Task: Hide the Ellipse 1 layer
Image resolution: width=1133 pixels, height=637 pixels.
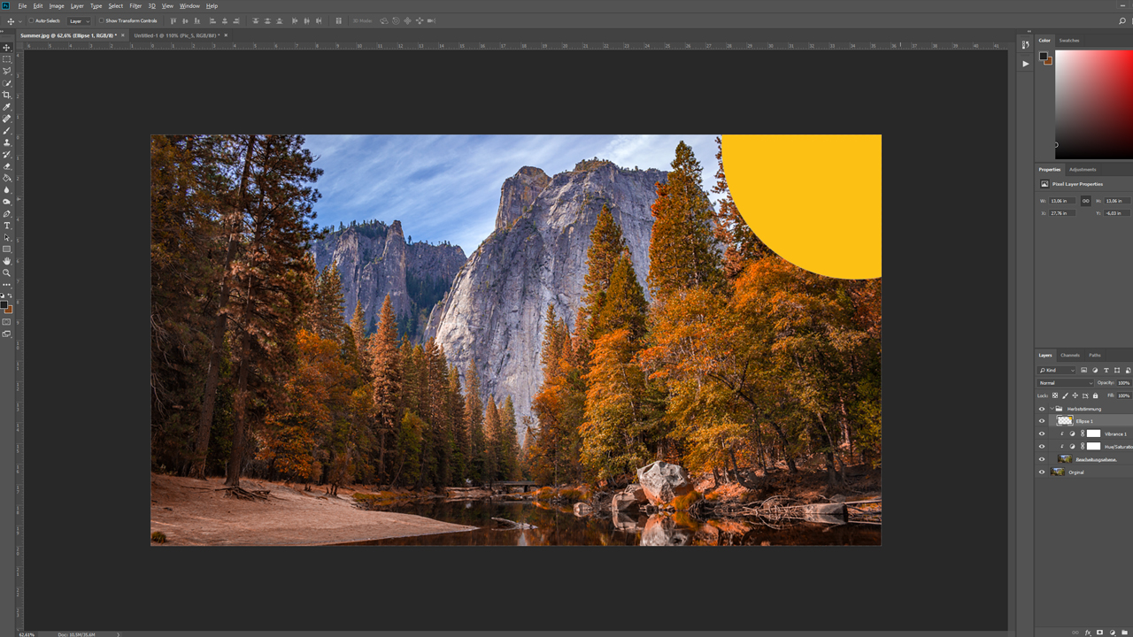Action: pos(1041,421)
